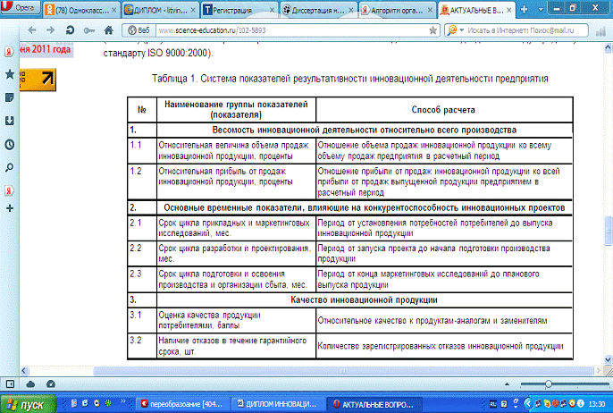This screenshot has height=413, width=613.
Task: Click the Веб security badge
Action: [x=139, y=30]
